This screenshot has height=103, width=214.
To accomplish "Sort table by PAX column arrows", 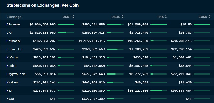I will [x=166, y=17].
